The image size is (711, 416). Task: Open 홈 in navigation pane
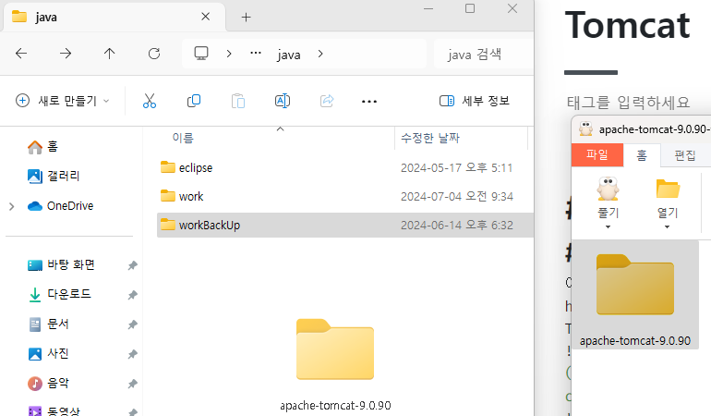tap(42, 147)
